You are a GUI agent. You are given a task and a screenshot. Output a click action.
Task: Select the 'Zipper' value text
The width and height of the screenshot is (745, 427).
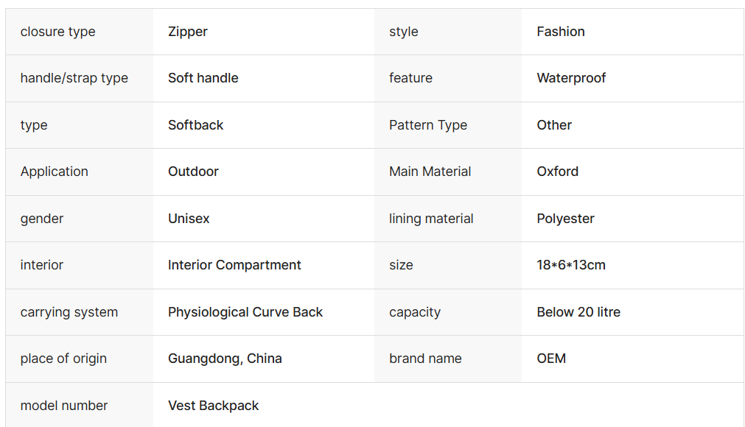[x=188, y=32]
